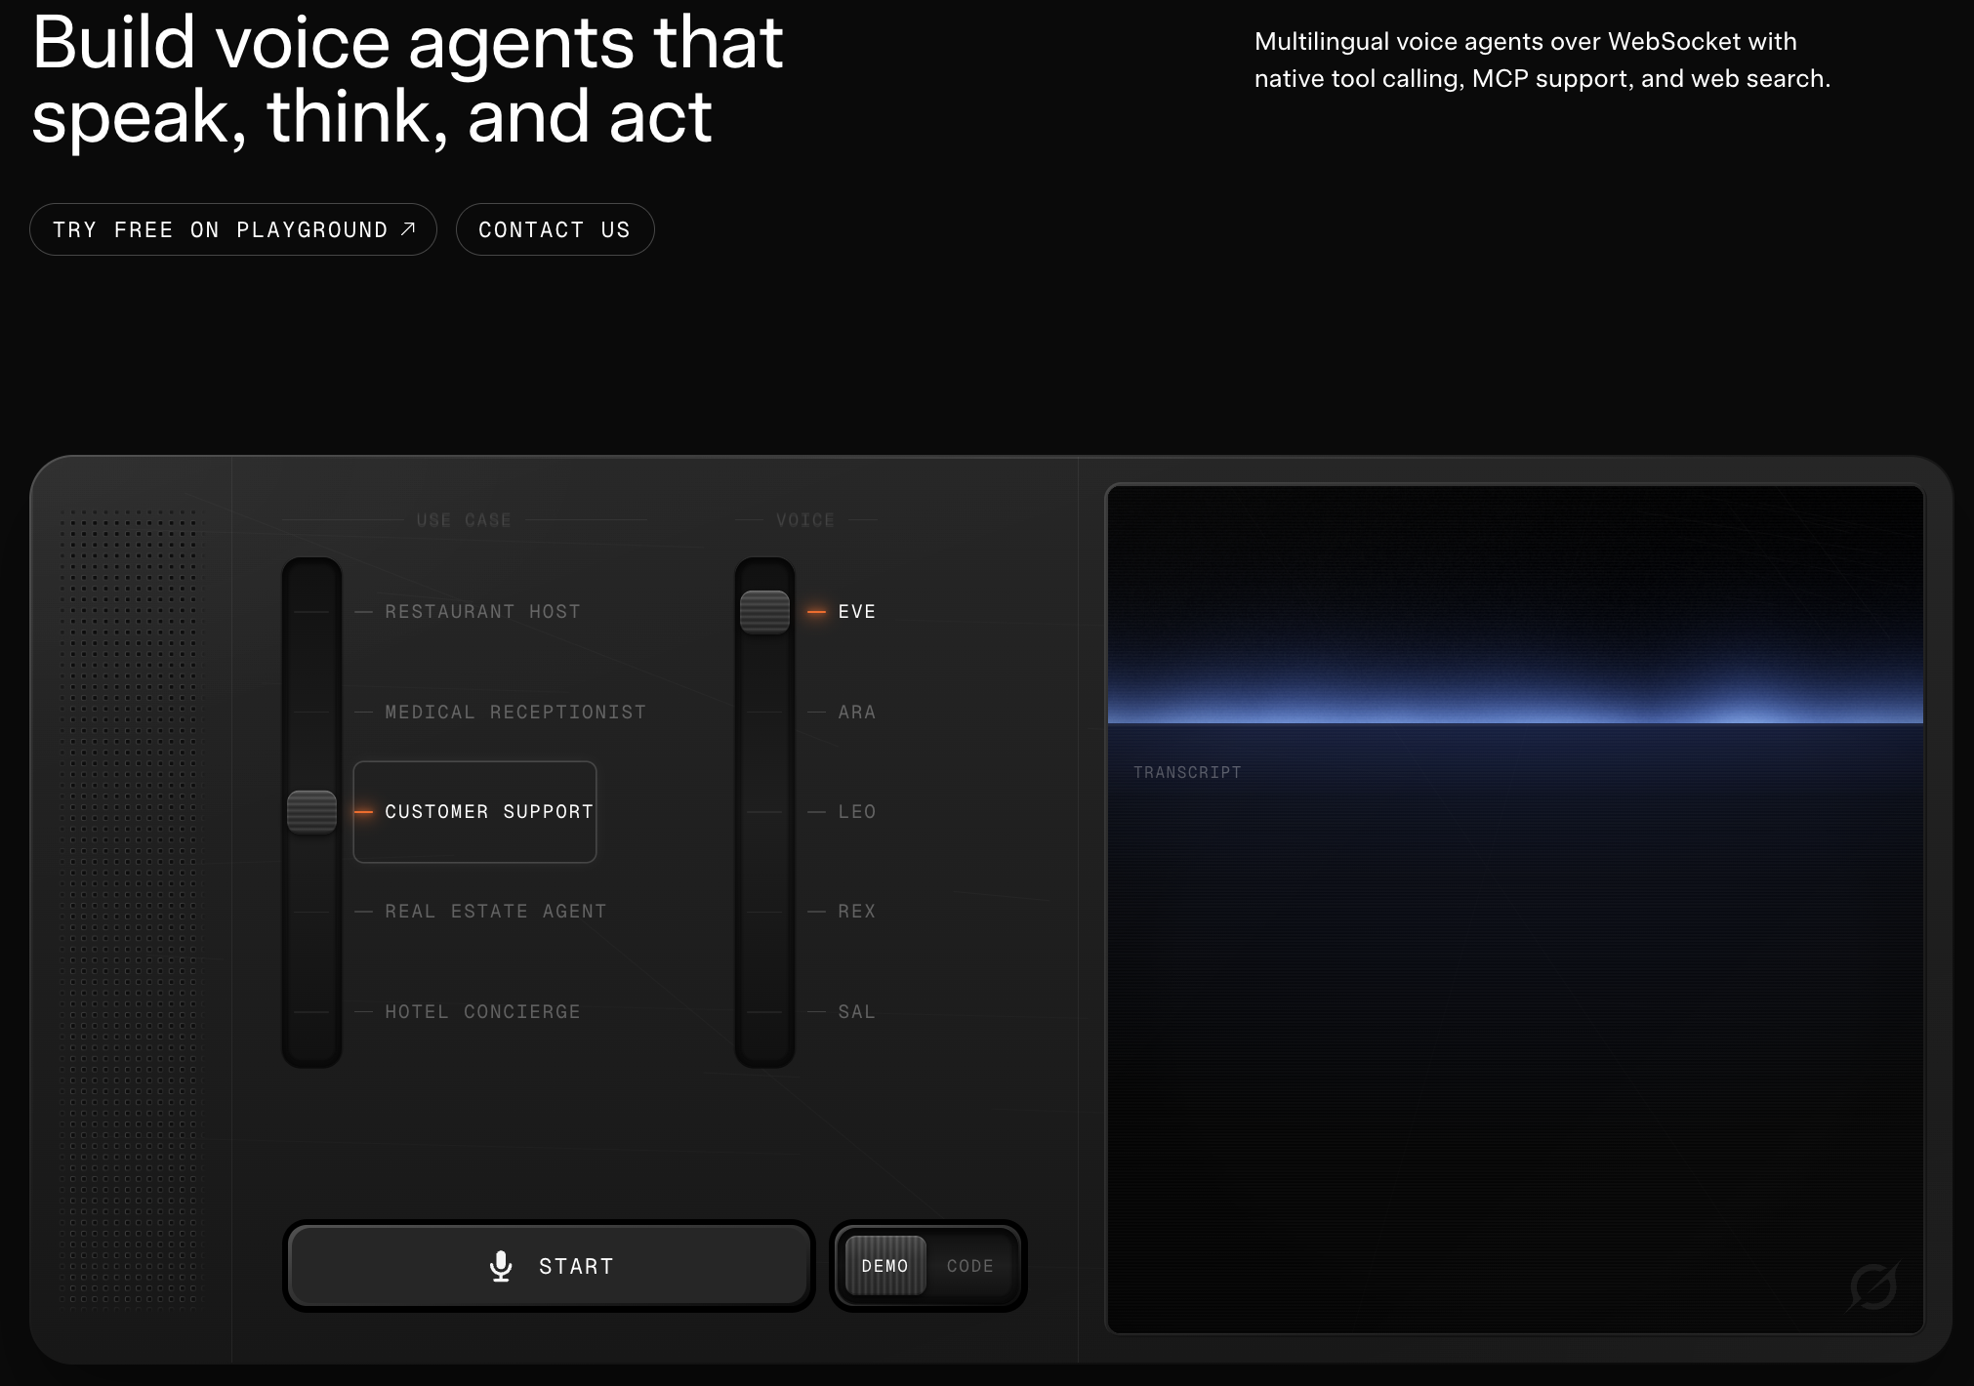Select the Restaurant Host use case
The height and width of the screenshot is (1386, 1974).
(x=481, y=611)
